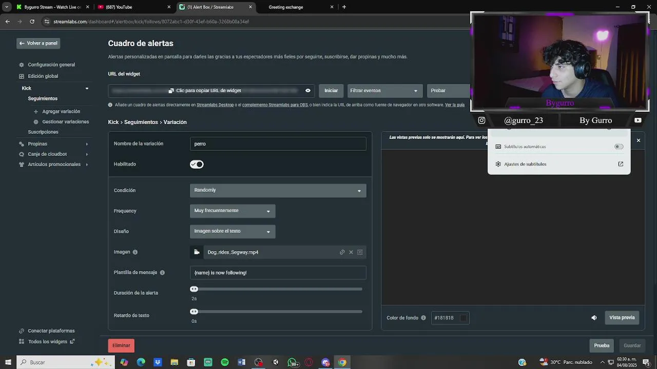Image resolution: width=657 pixels, height=369 pixels.
Task: Click the Plantilla de mensaje info icon
Action: click(162, 273)
